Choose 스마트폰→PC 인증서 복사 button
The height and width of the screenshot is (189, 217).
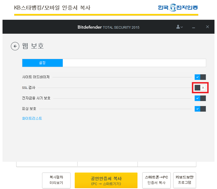(x=157, y=180)
